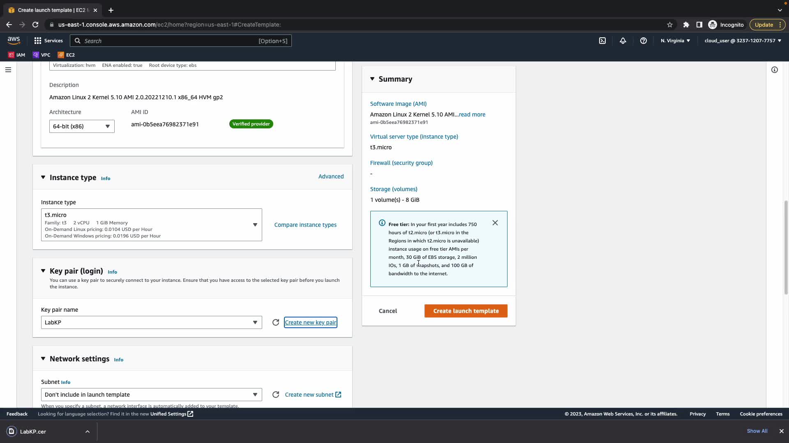Click the AWS search input field

[181, 41]
